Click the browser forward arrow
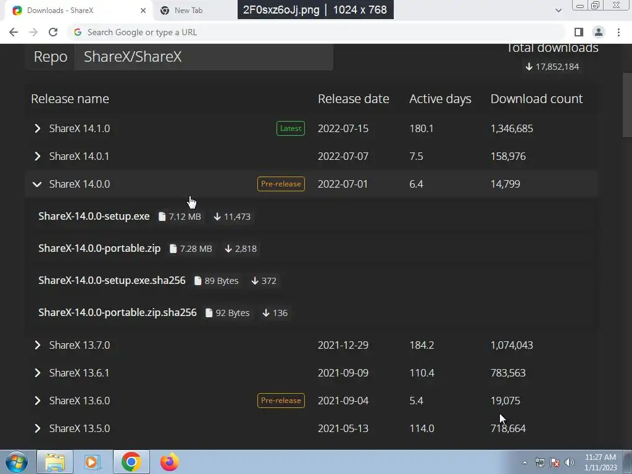Viewport: 632px width, 474px height. coord(33,32)
